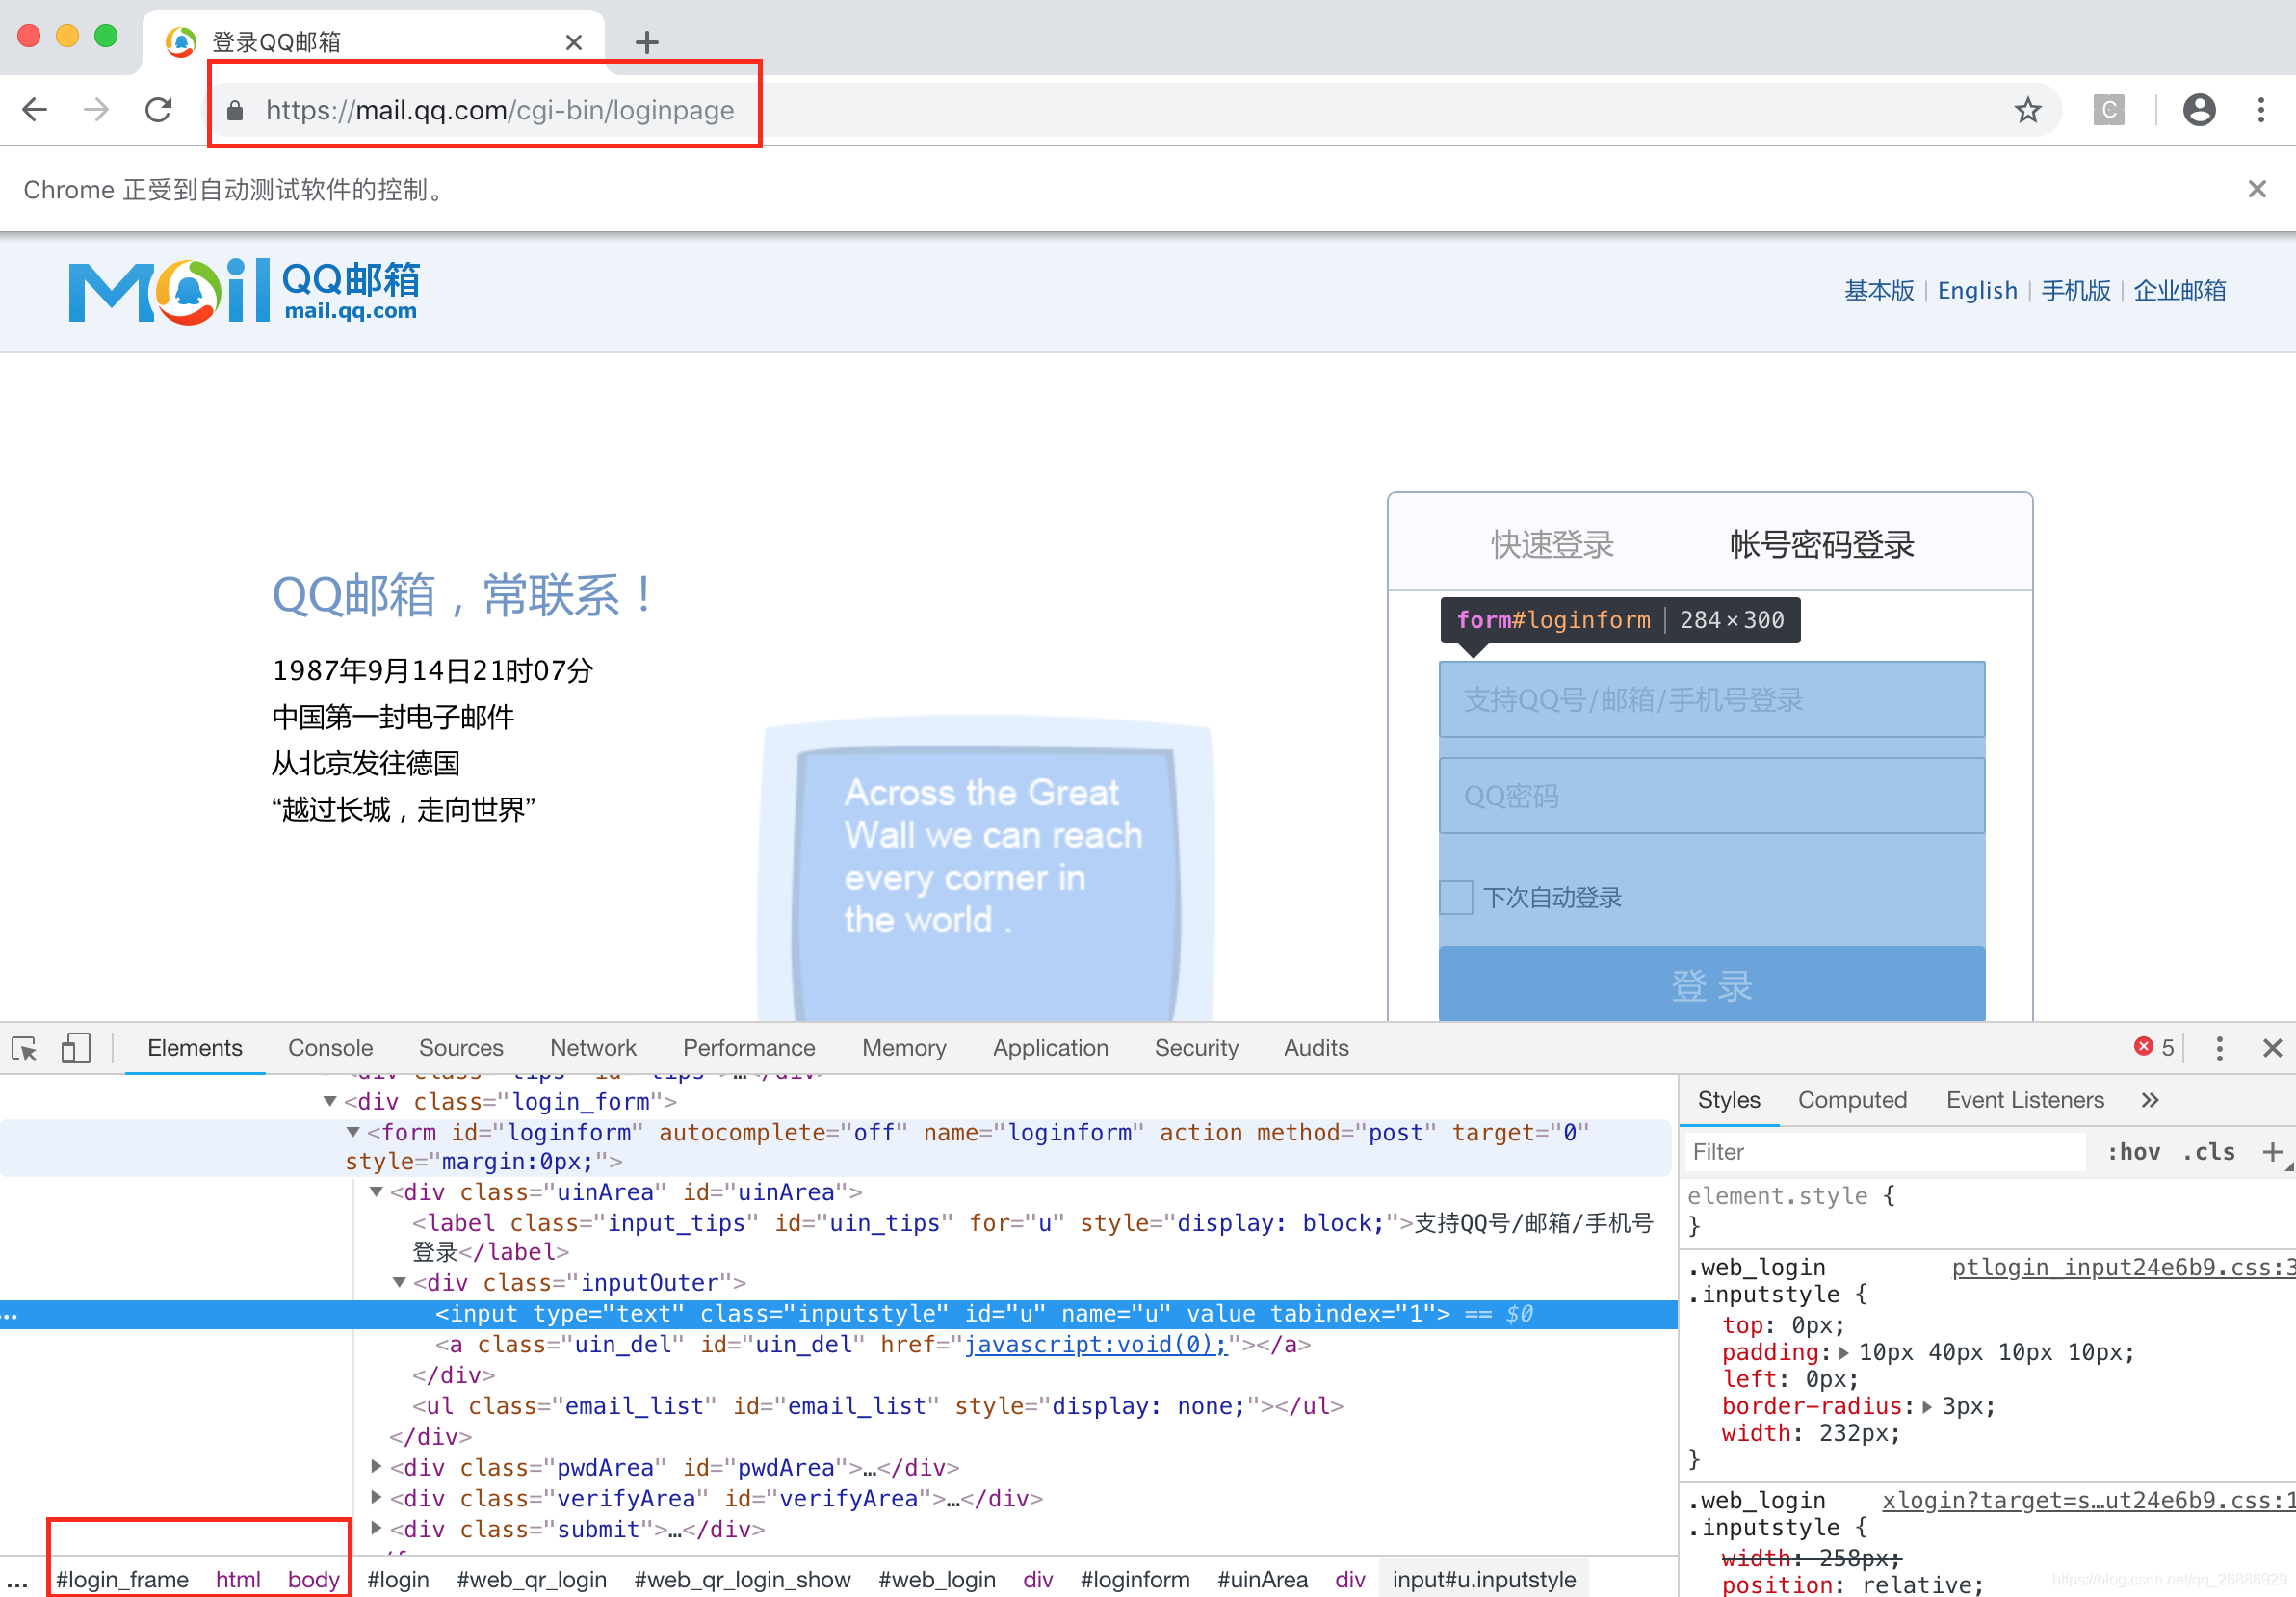The width and height of the screenshot is (2296, 1597).
Task: Open the 企业邮箱 link
Action: pyautogui.click(x=2180, y=291)
